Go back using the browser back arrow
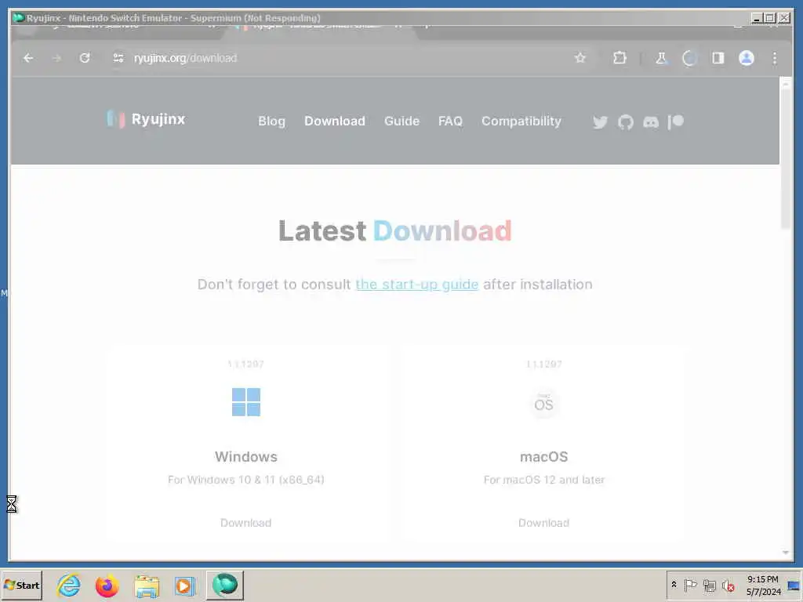803x602 pixels. (x=28, y=58)
